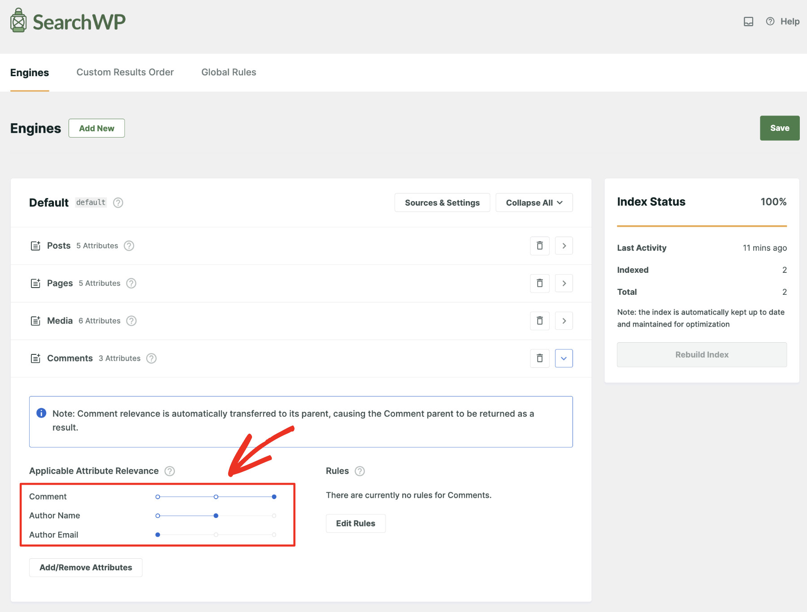807x612 pixels.
Task: Delete the Posts source via trash icon
Action: coord(539,246)
